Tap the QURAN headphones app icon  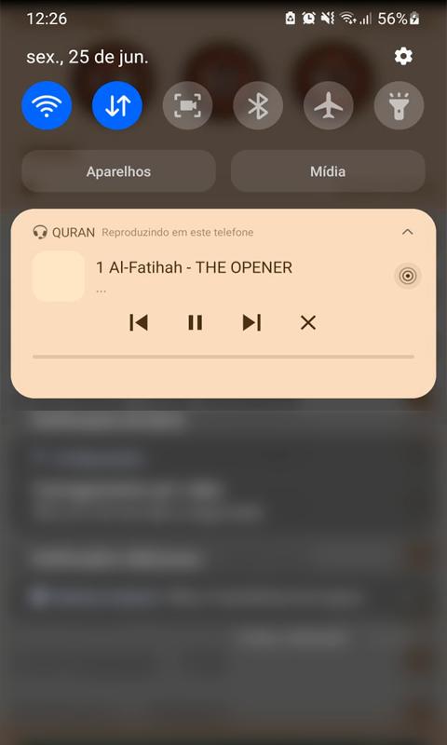40,232
